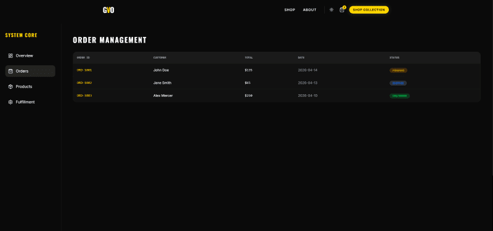Viewport: 493px width, 231px height.
Task: Open order ID link in Alex Mercer row
Action: [84, 95]
